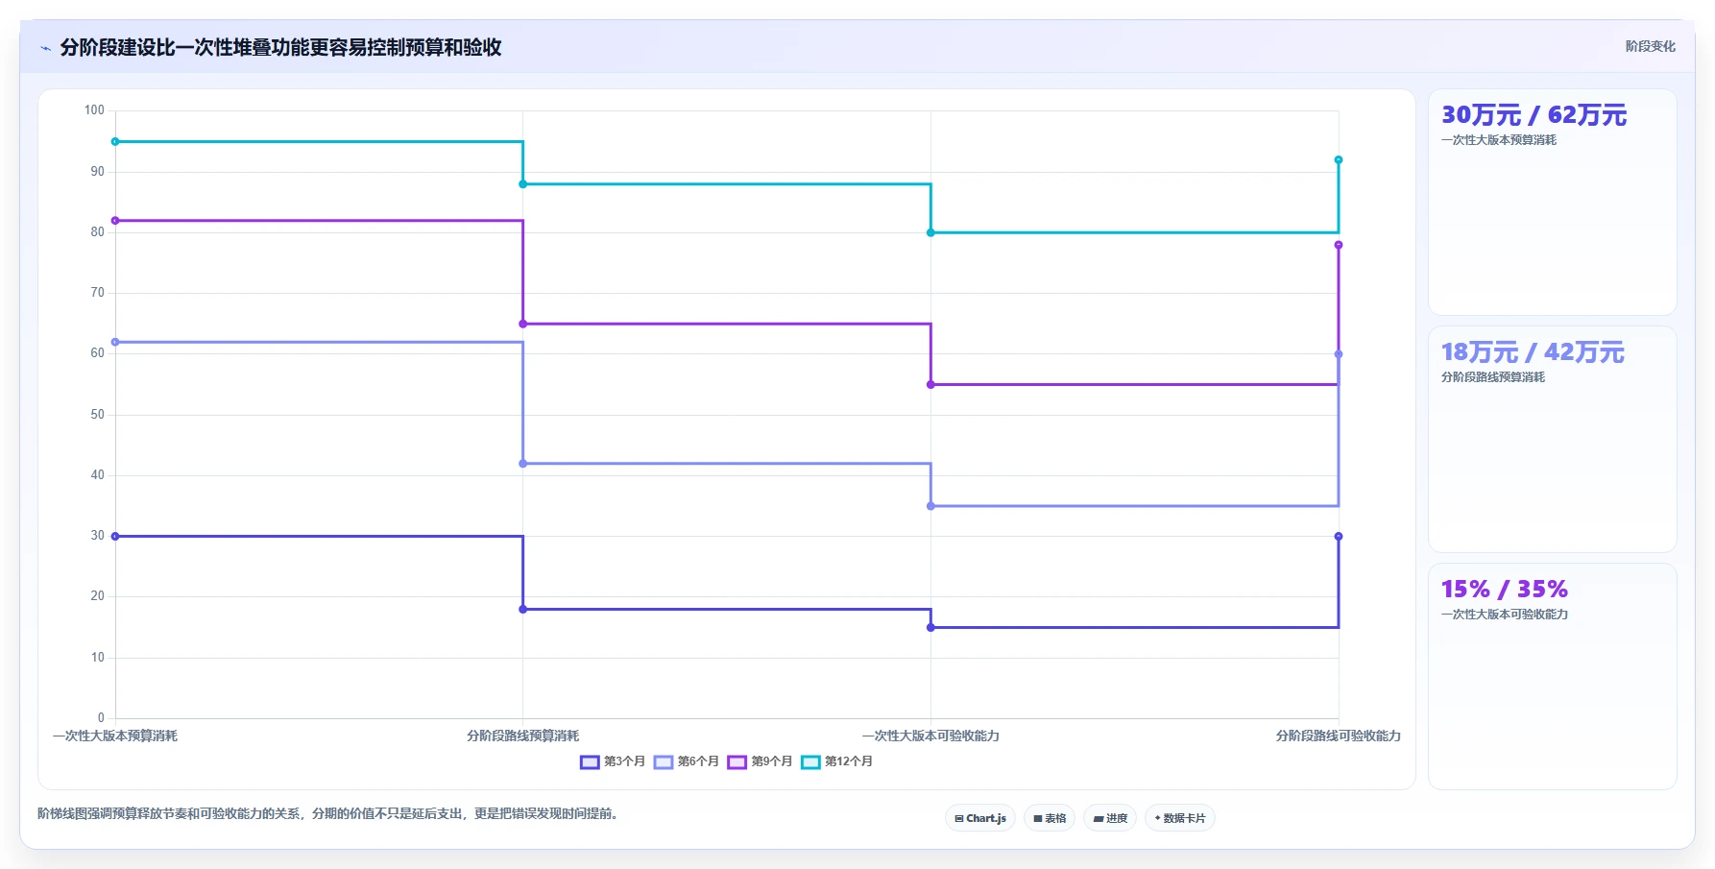Open the 15% / 35% stat card

(1553, 677)
